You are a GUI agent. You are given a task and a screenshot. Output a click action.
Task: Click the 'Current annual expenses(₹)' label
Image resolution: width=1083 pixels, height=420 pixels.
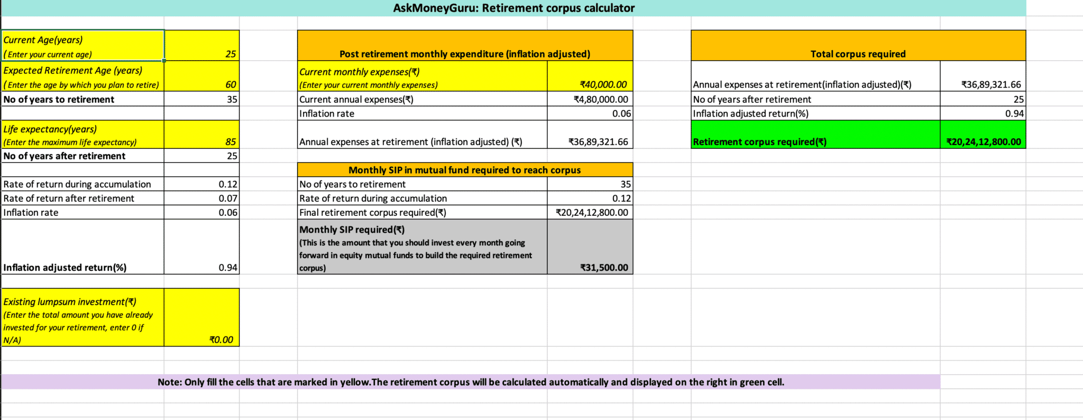(423, 99)
